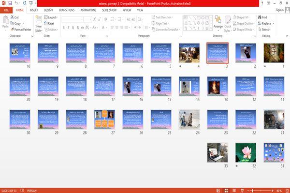Toggle Underline formatting in Font group

click(73, 28)
